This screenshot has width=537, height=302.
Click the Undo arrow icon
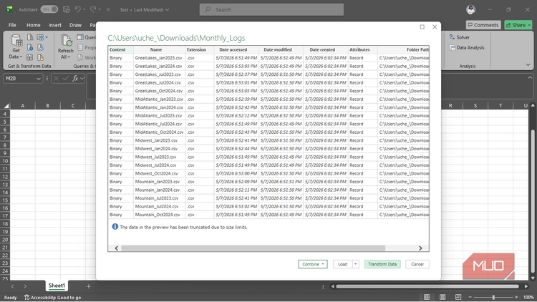click(x=78, y=9)
